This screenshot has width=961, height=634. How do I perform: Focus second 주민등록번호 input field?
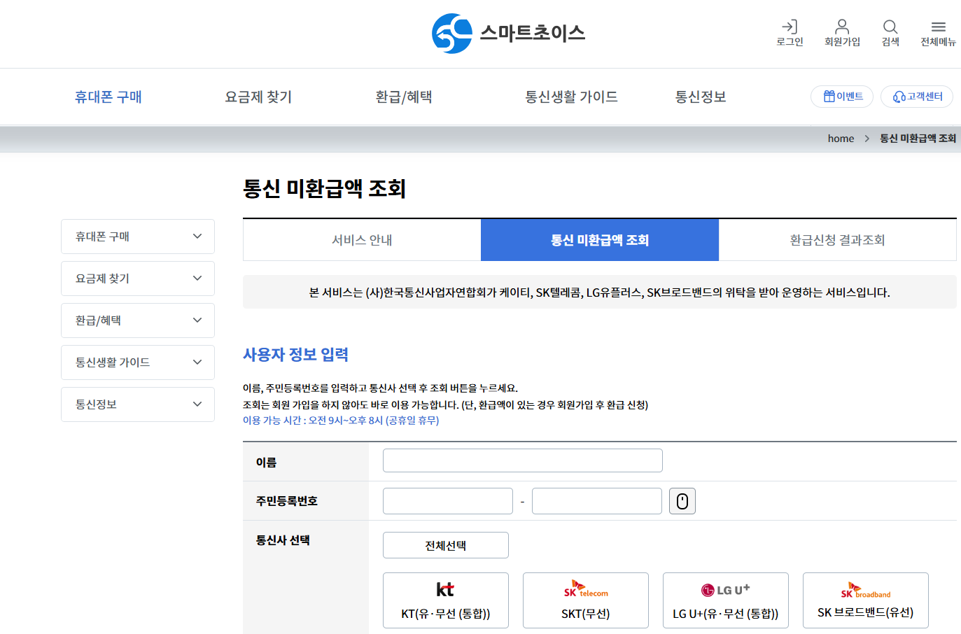[x=597, y=501]
